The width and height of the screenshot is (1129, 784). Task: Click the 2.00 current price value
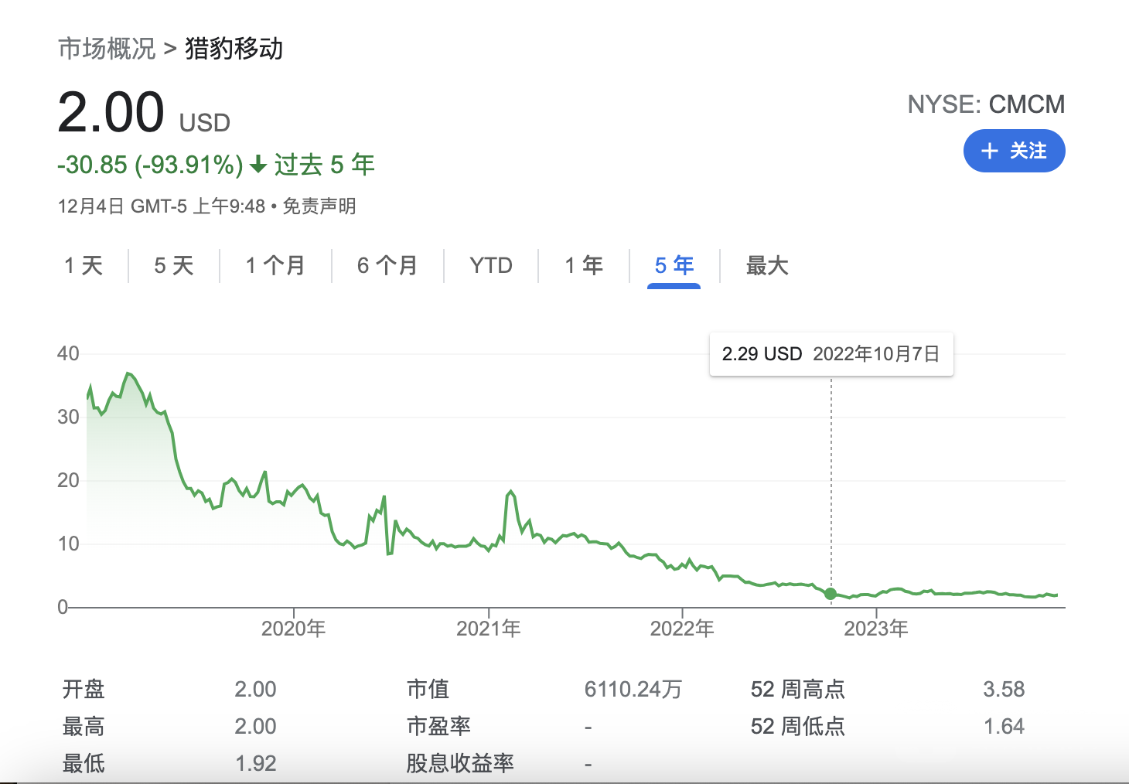pyautogui.click(x=111, y=113)
